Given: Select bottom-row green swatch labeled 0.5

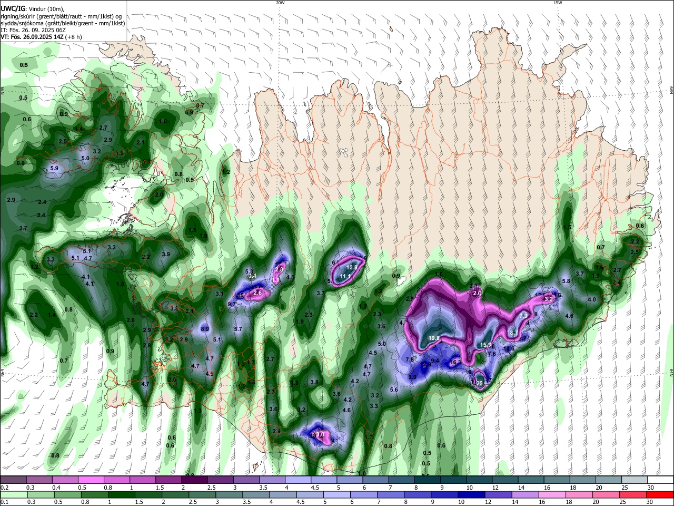Looking at the screenshot, I should 67,494.
